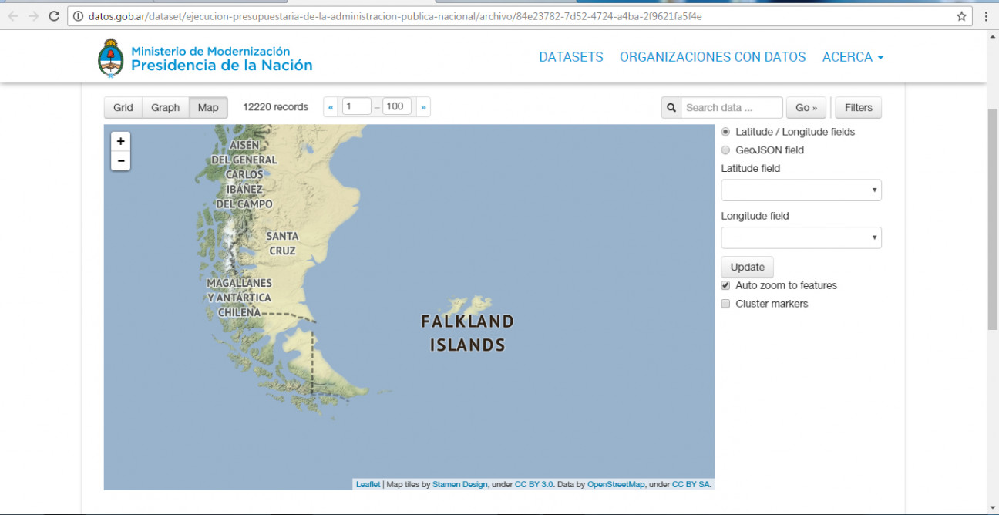
Task: Switch to the Grid view tab
Action: pyautogui.click(x=123, y=108)
